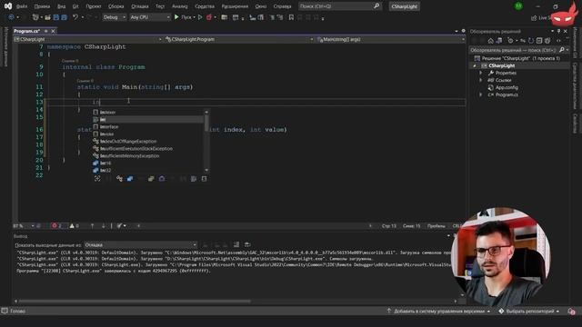Open the Debug configuration dropdown
The width and height of the screenshot is (582, 327).
click(x=114, y=17)
